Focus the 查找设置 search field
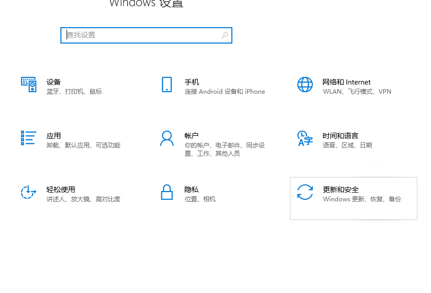 146,35
